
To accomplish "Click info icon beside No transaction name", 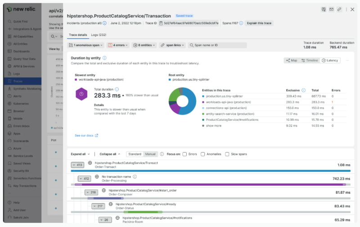I will pyautogui.click(x=135, y=177).
